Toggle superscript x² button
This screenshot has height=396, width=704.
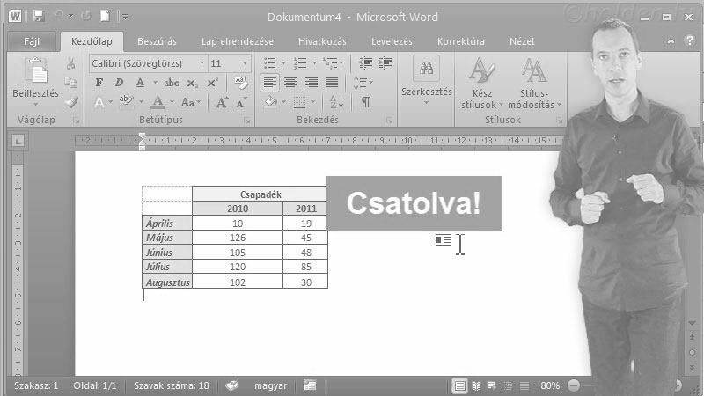tap(212, 83)
